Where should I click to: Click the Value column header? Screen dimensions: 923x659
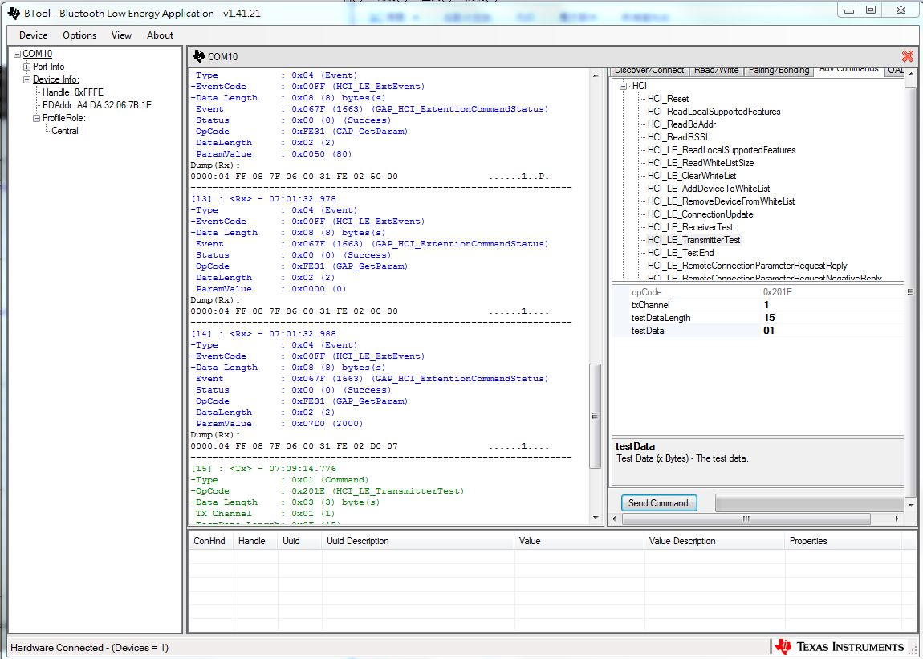(x=579, y=541)
